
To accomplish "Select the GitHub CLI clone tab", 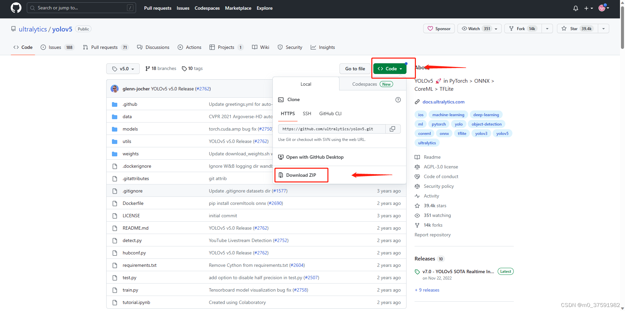I will (330, 114).
